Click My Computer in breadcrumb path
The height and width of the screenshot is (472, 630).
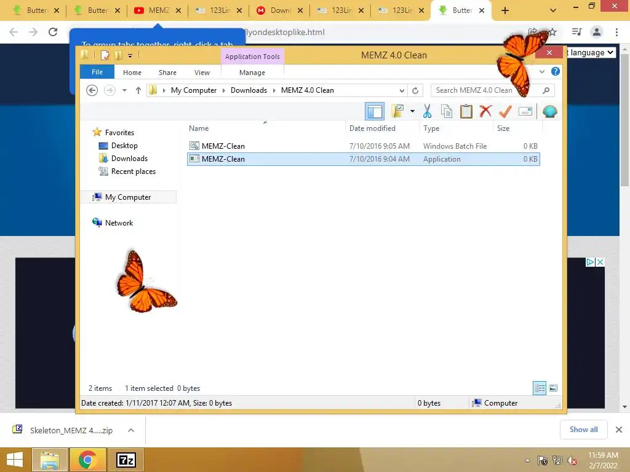pos(194,90)
